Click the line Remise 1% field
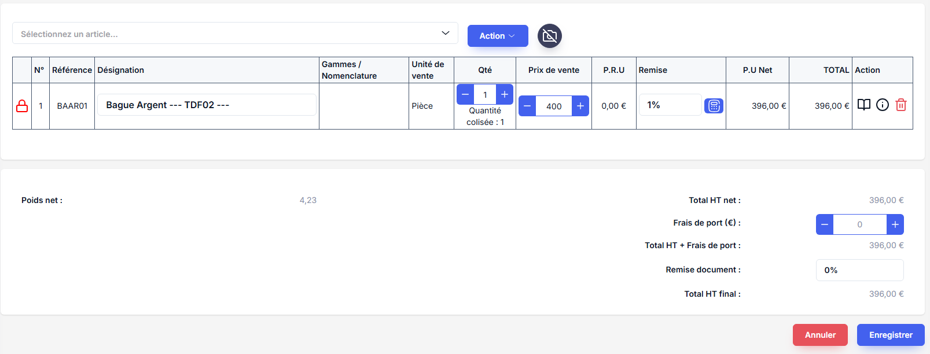 click(670, 105)
